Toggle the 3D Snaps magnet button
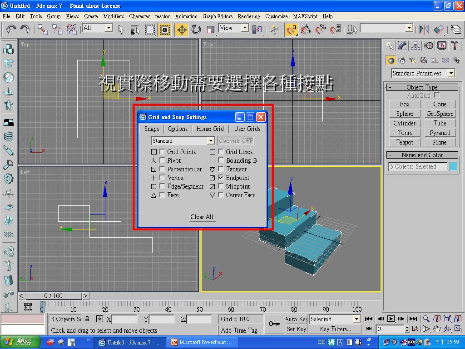The width and height of the screenshot is (465, 349). [291, 30]
